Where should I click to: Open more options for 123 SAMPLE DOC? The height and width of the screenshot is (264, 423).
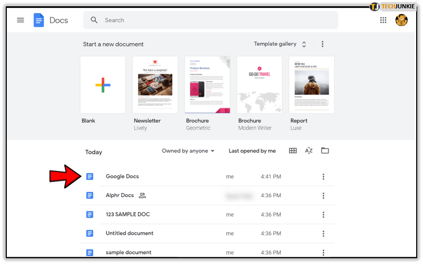(x=323, y=214)
